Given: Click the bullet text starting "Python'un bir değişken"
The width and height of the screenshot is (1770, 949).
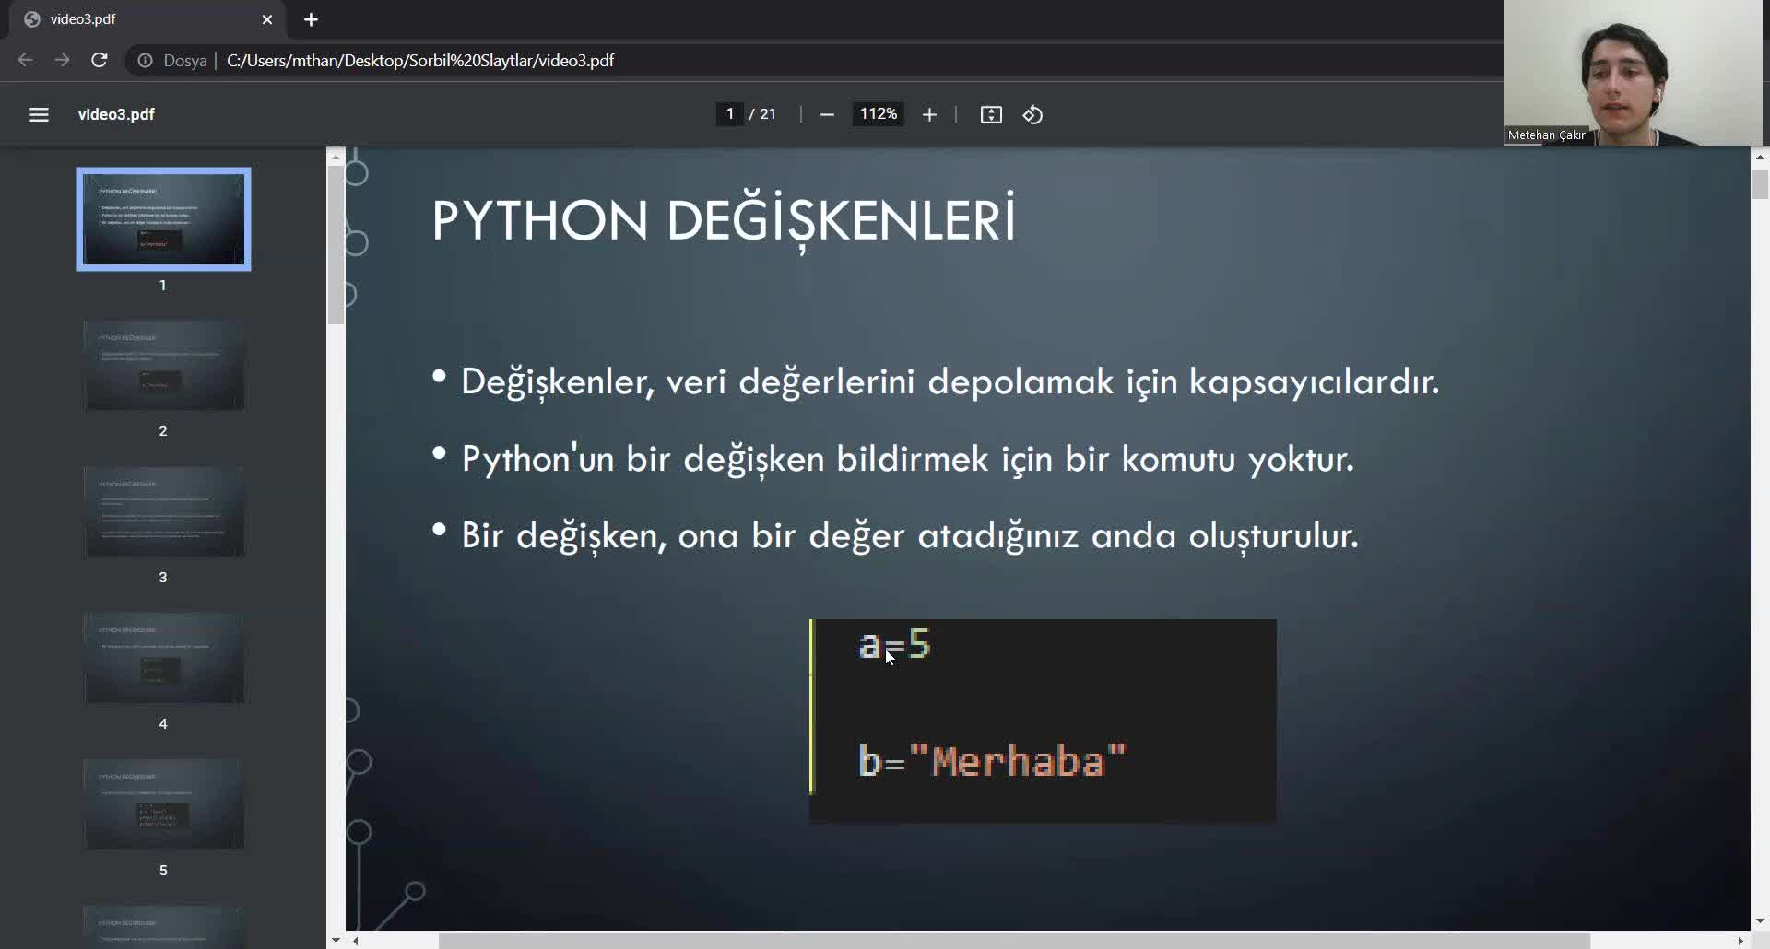Looking at the screenshot, I should pos(908,458).
